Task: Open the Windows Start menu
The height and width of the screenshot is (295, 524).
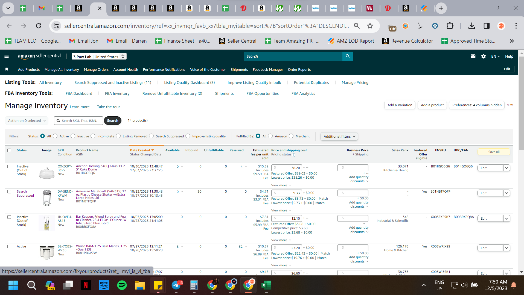Action: [x=13, y=285]
